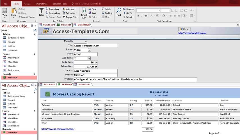This screenshot has height=140, width=240.
Task: Click the bulleted list icon
Action: point(172,10)
